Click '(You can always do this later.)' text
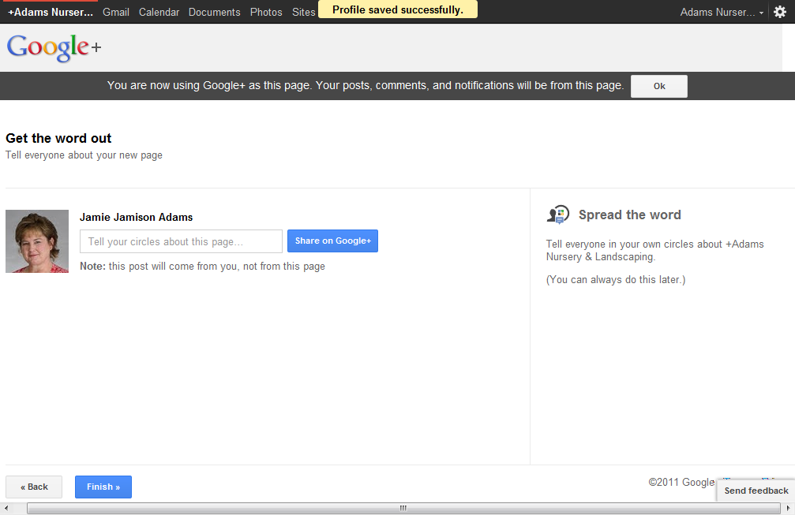The height and width of the screenshot is (515, 795). coord(616,279)
